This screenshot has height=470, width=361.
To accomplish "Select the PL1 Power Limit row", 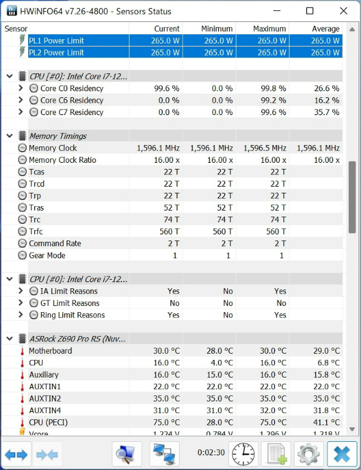I will point(172,40).
